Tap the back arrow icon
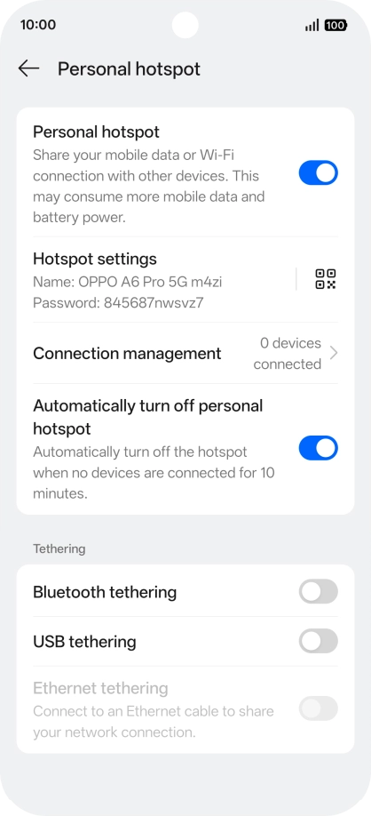This screenshot has width=371, height=816. point(28,68)
